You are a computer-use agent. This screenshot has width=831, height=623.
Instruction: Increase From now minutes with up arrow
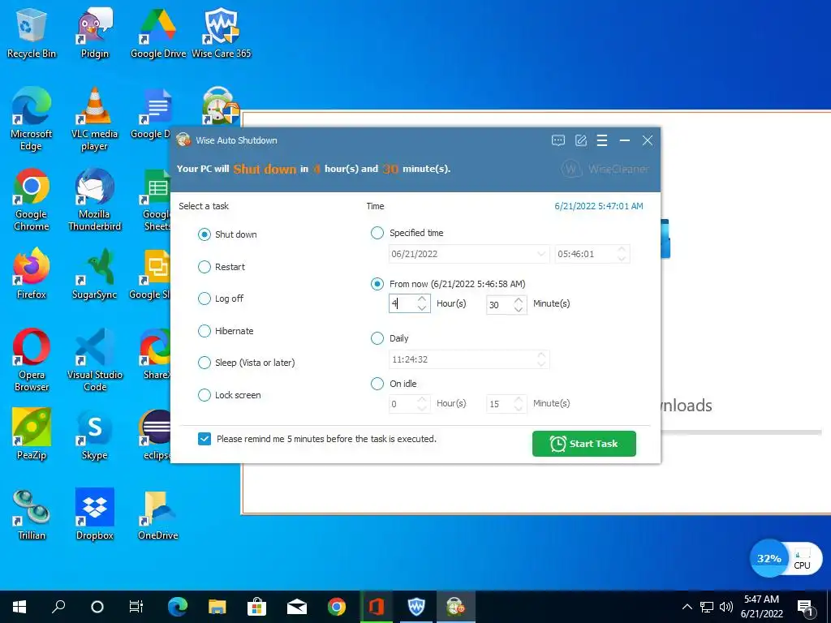click(519, 300)
